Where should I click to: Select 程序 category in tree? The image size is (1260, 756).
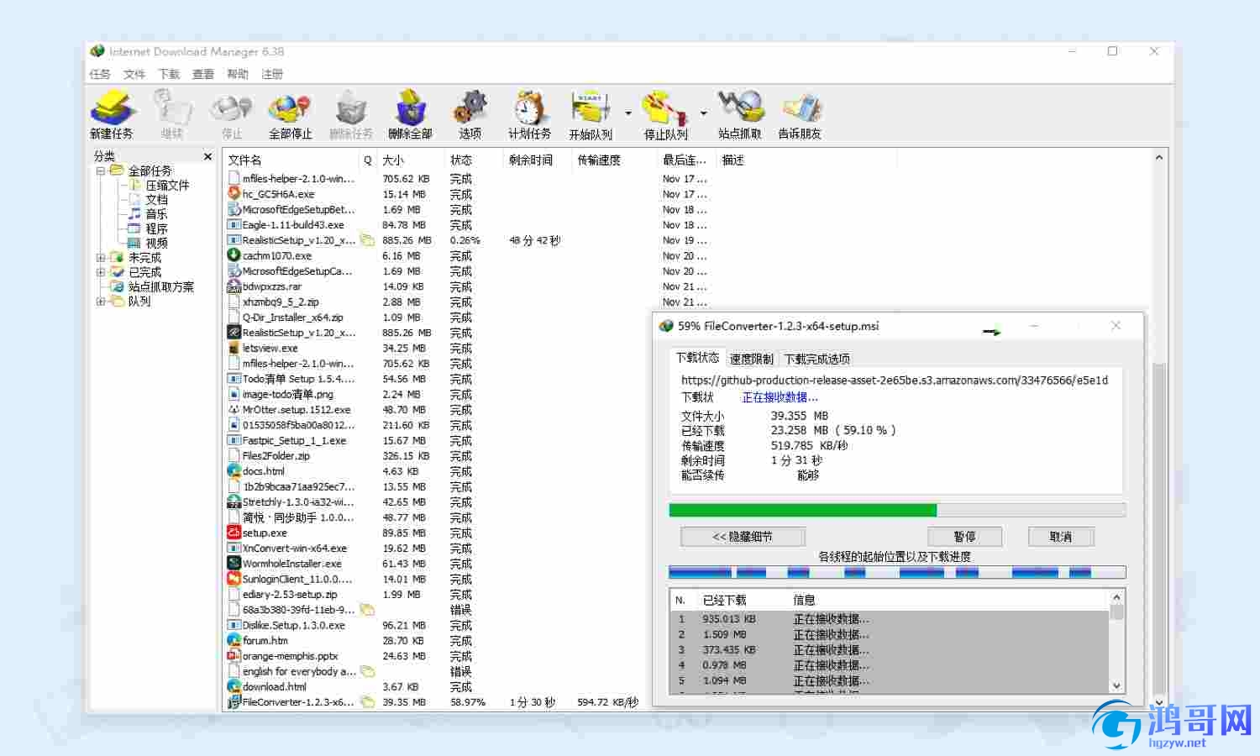pos(156,228)
